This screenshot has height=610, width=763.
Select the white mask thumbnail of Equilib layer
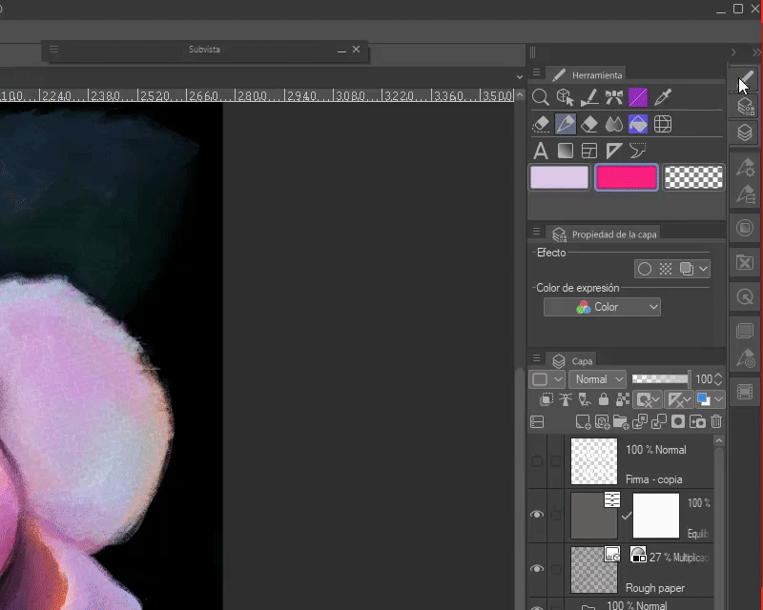(x=655, y=516)
